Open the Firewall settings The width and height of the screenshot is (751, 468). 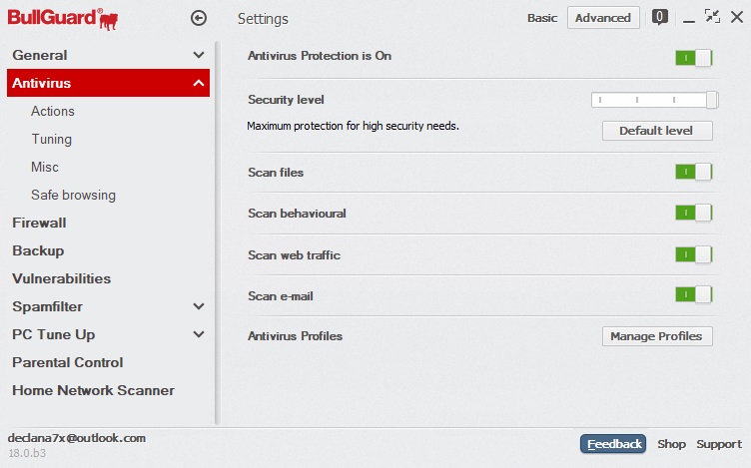click(x=39, y=223)
